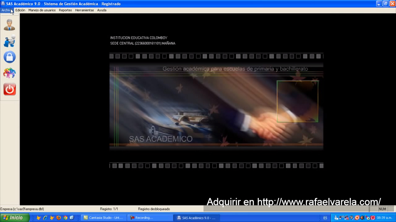Click the user account tray icon
The width and height of the screenshot is (396, 222).
(336, 218)
